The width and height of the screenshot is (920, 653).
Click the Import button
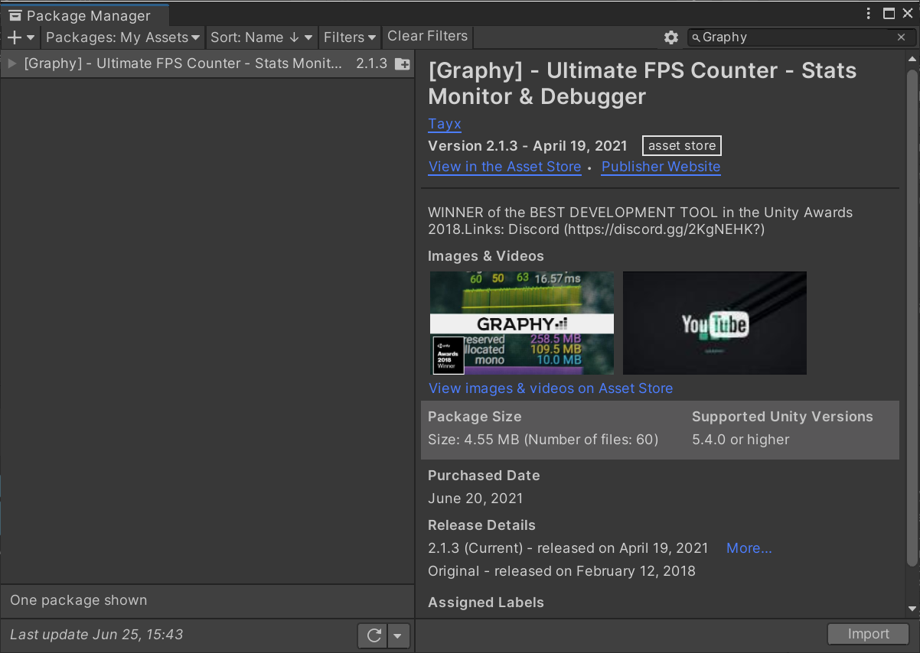tap(868, 634)
